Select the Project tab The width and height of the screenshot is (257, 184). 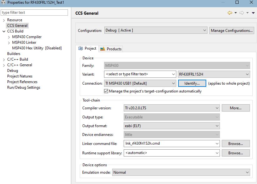pos(87,48)
